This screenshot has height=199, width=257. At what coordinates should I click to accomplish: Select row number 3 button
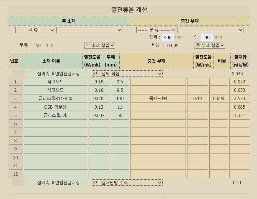coord(16,98)
